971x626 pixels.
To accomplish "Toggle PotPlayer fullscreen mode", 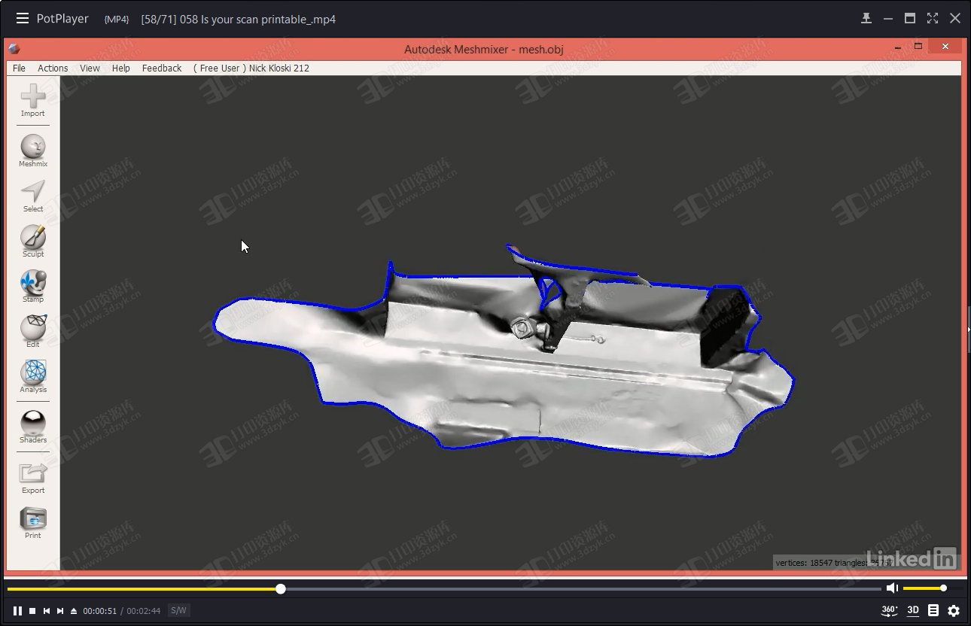I will point(933,19).
